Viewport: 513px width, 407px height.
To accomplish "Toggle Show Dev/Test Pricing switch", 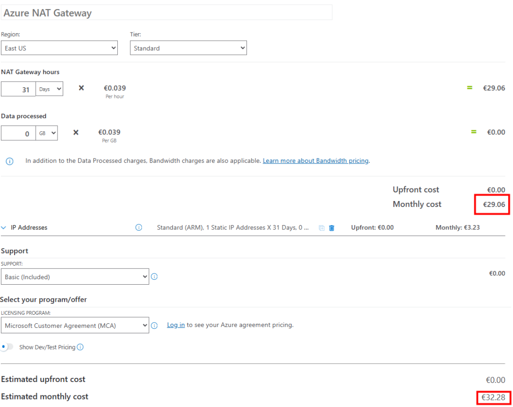I will 7,347.
